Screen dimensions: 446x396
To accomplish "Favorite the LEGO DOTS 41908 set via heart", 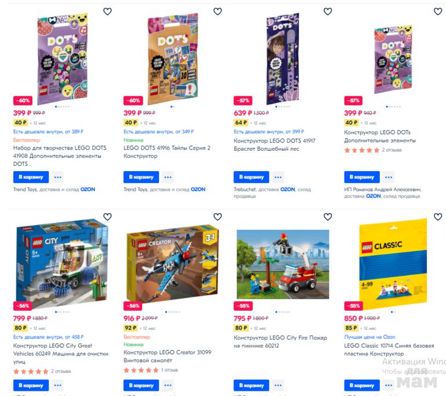I will pos(107,12).
